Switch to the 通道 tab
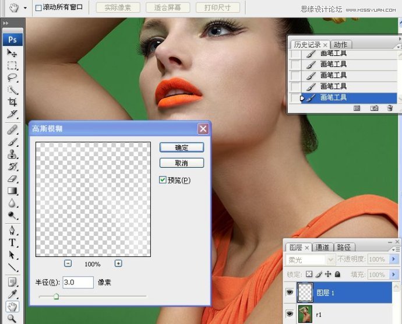Screen dimensions: 402x324 pyautogui.click(x=322, y=247)
